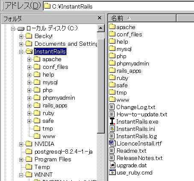Click the tmp folder icon in file list
194x181 pixels.
[112, 92]
